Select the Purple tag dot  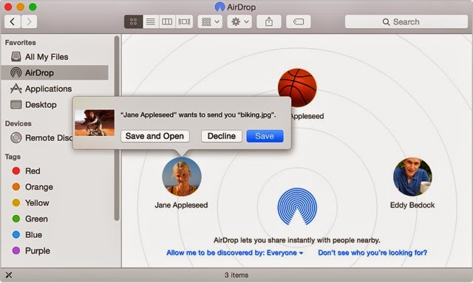16,250
